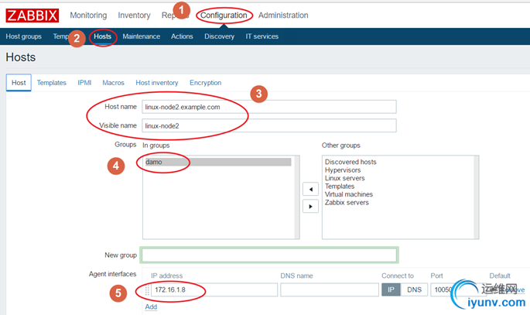Click the ZABBIX logo
This screenshot has width=530, height=315.
(x=32, y=15)
